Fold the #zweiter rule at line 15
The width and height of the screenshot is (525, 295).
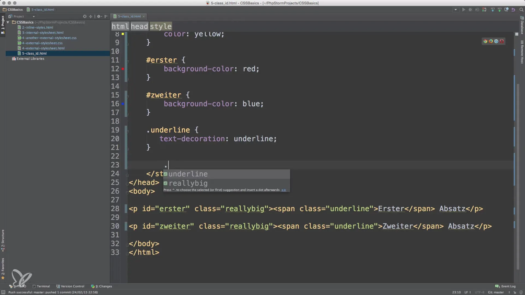pos(127,96)
